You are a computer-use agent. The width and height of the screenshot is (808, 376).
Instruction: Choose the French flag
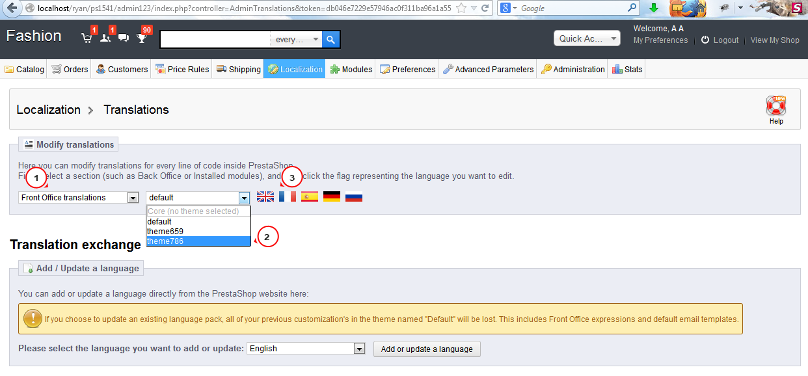click(x=288, y=196)
